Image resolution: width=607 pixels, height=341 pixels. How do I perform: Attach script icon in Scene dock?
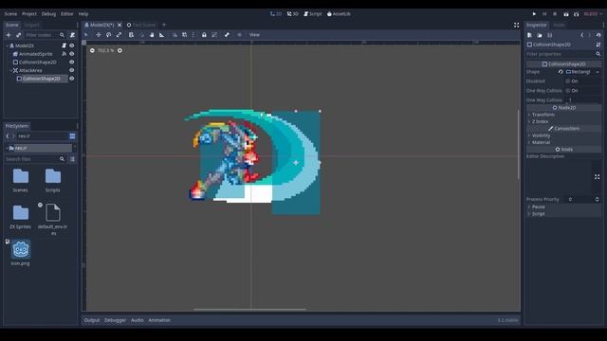(x=72, y=35)
